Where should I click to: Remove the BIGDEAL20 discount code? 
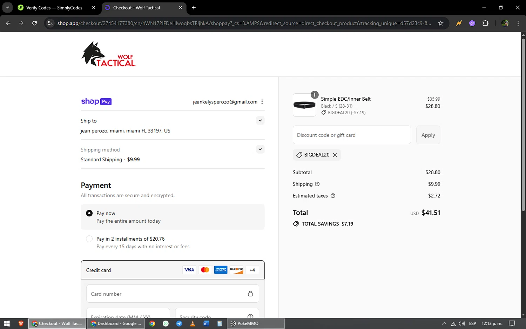click(x=335, y=155)
